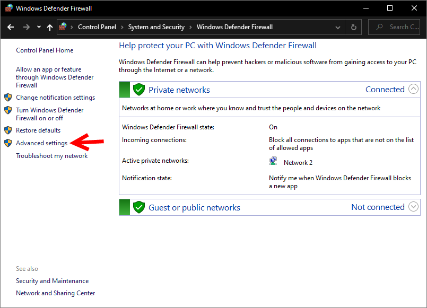The height and width of the screenshot is (308, 427).
Task: Click shield icon beside Restore defaults
Action: 8,130
